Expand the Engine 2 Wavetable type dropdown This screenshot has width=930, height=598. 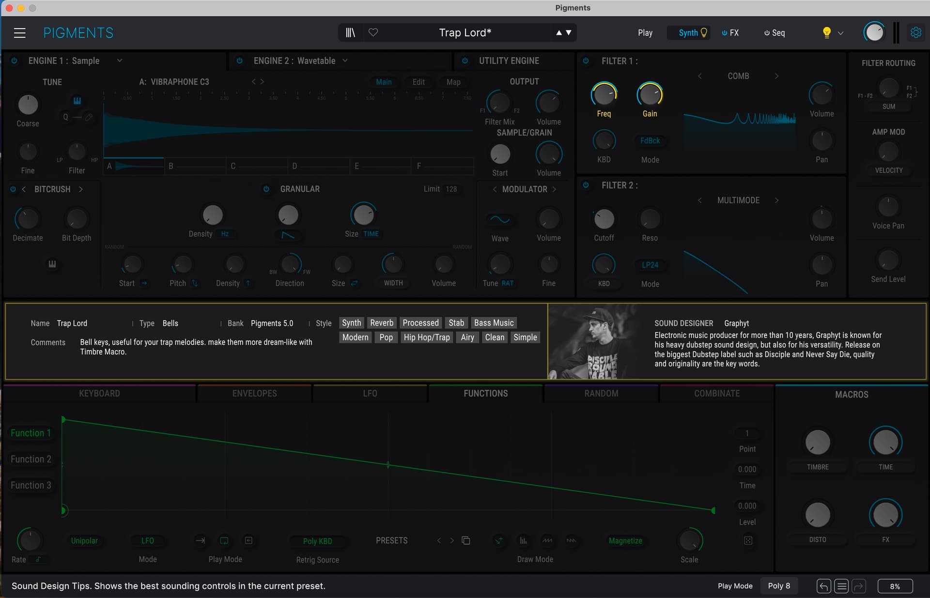(345, 61)
